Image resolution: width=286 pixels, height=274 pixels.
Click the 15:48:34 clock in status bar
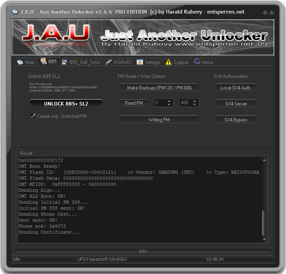(215, 259)
